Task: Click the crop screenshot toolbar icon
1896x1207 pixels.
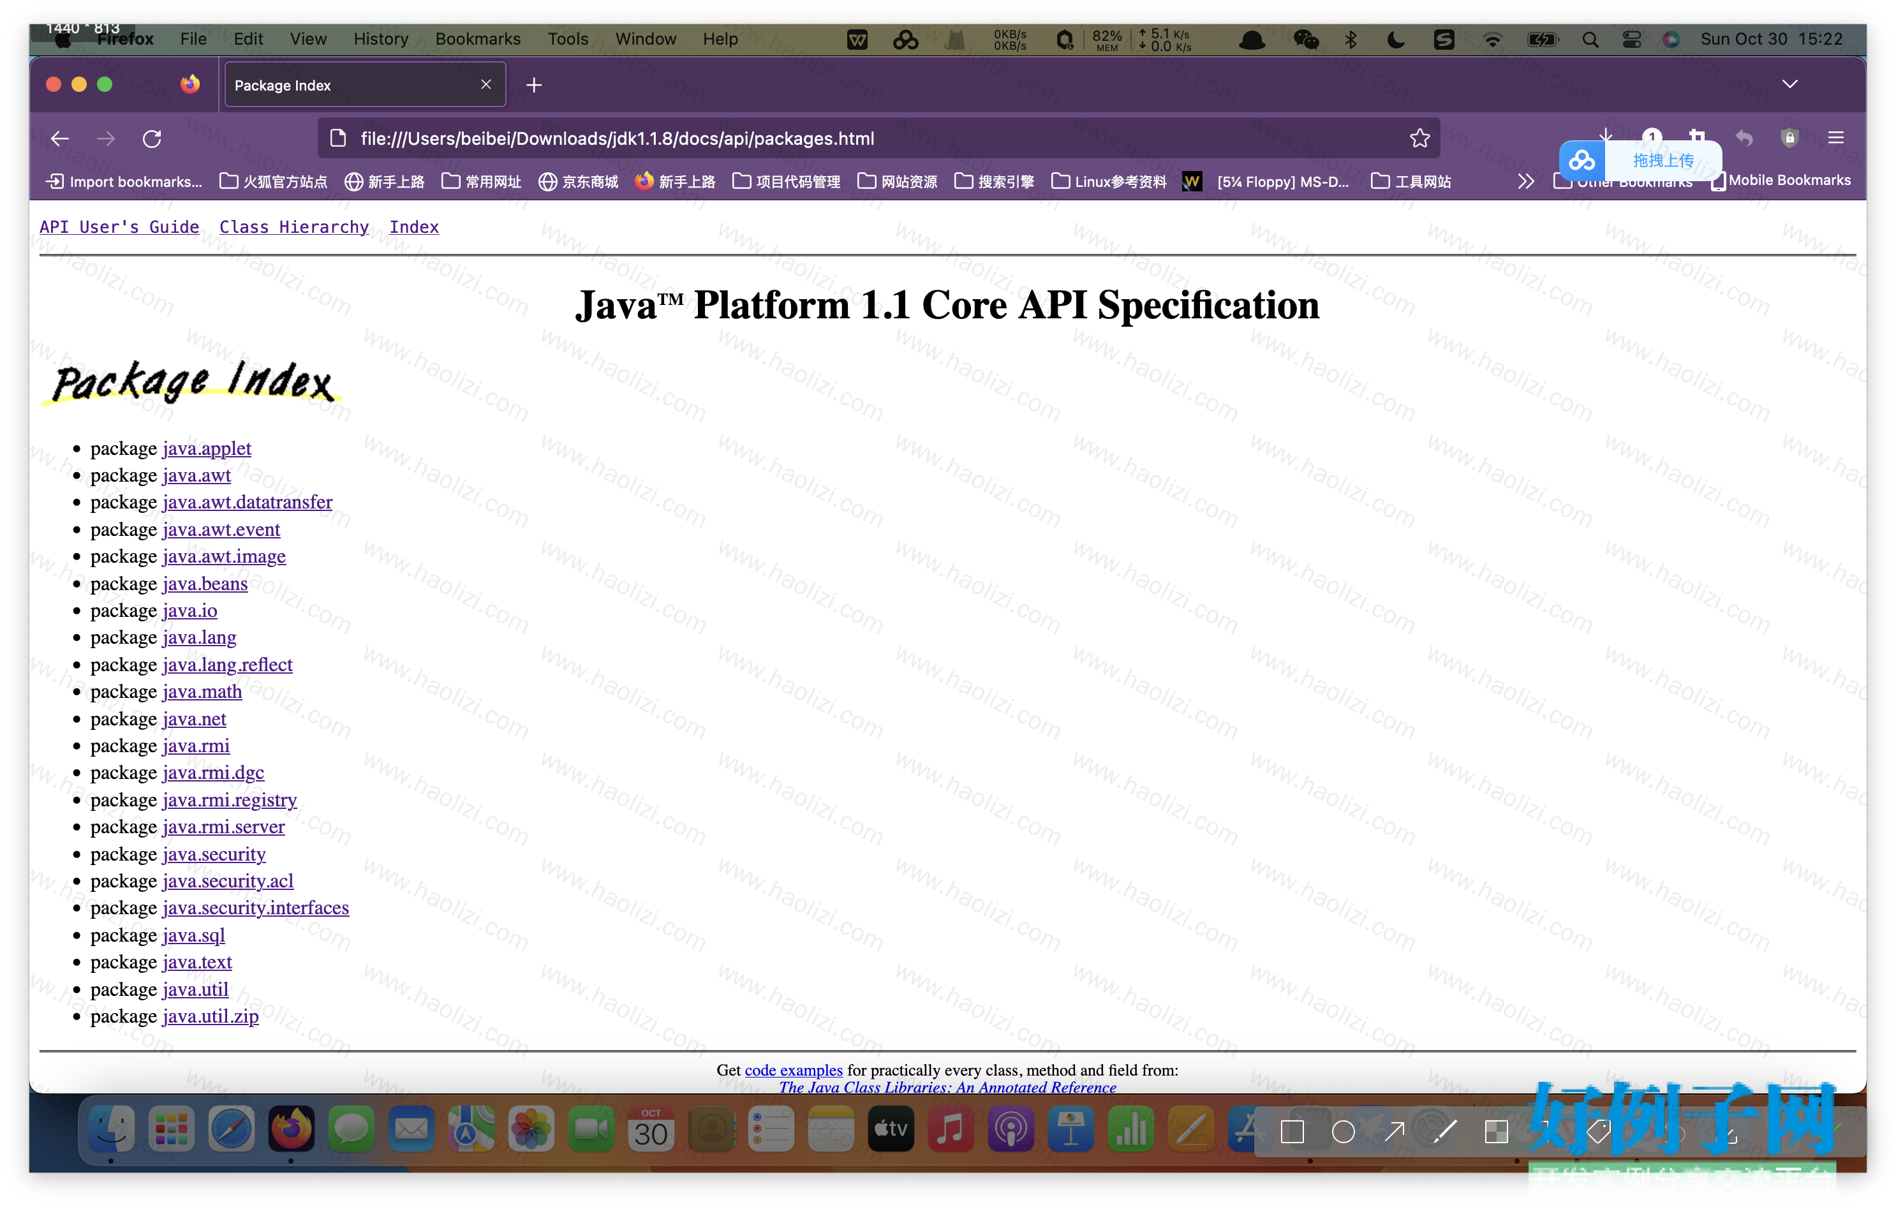Action: 1698,137
